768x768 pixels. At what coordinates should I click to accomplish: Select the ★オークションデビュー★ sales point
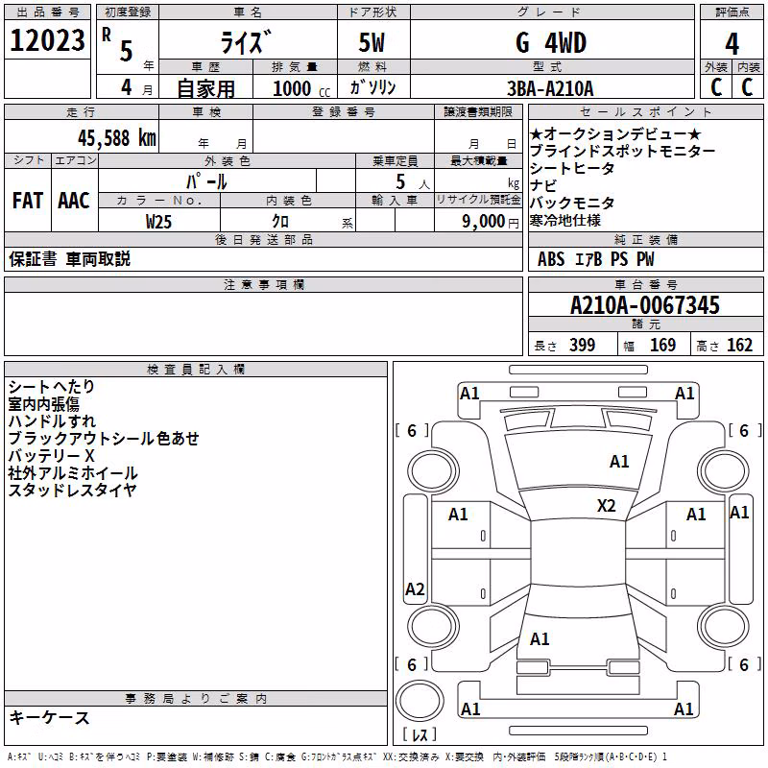pyautogui.click(x=615, y=133)
